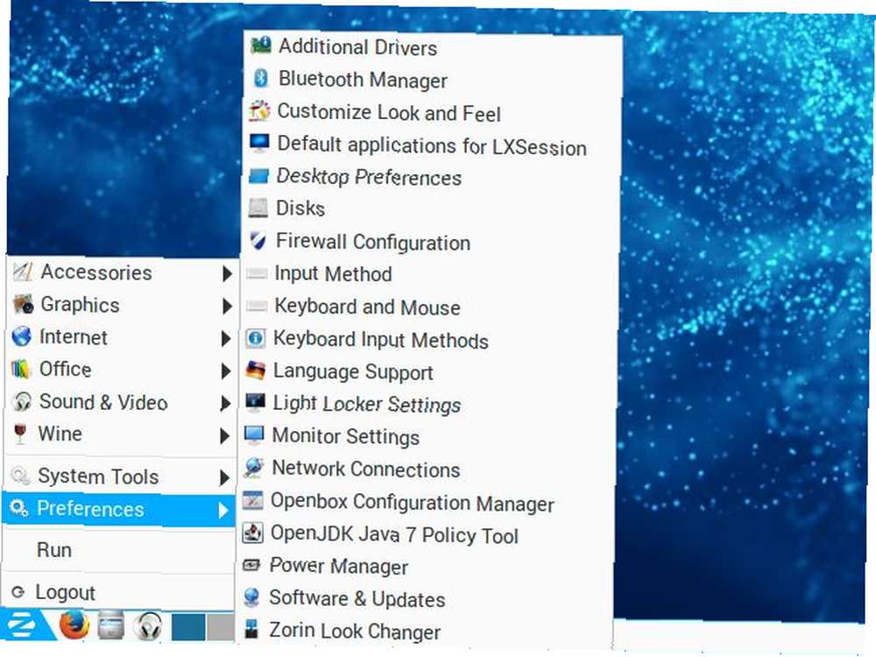876x657 pixels.
Task: Open the Sound & Video menu category
Action: pyautogui.click(x=122, y=402)
